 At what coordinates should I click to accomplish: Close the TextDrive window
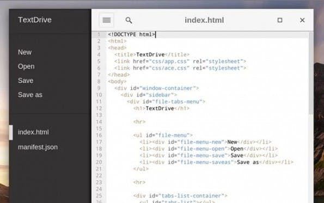pyautogui.click(x=302, y=20)
